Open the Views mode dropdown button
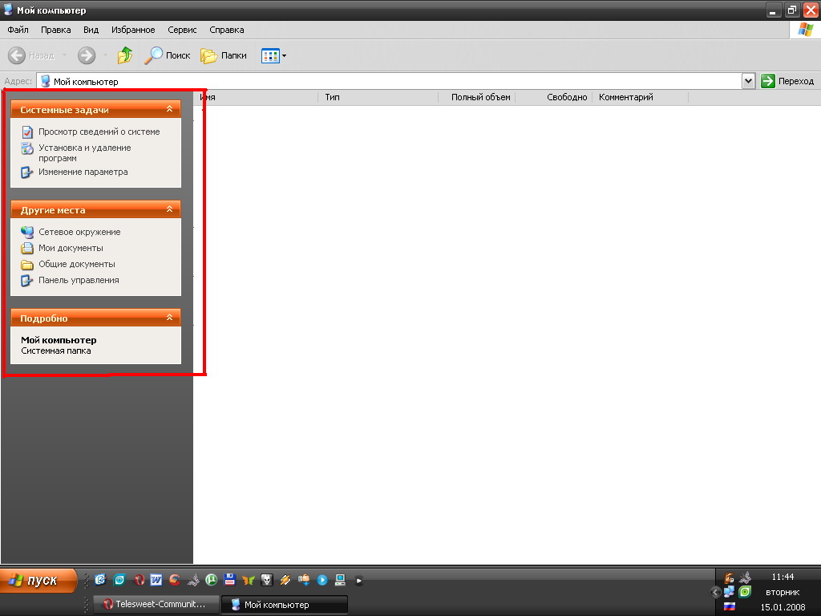This screenshot has width=821, height=616. (274, 55)
